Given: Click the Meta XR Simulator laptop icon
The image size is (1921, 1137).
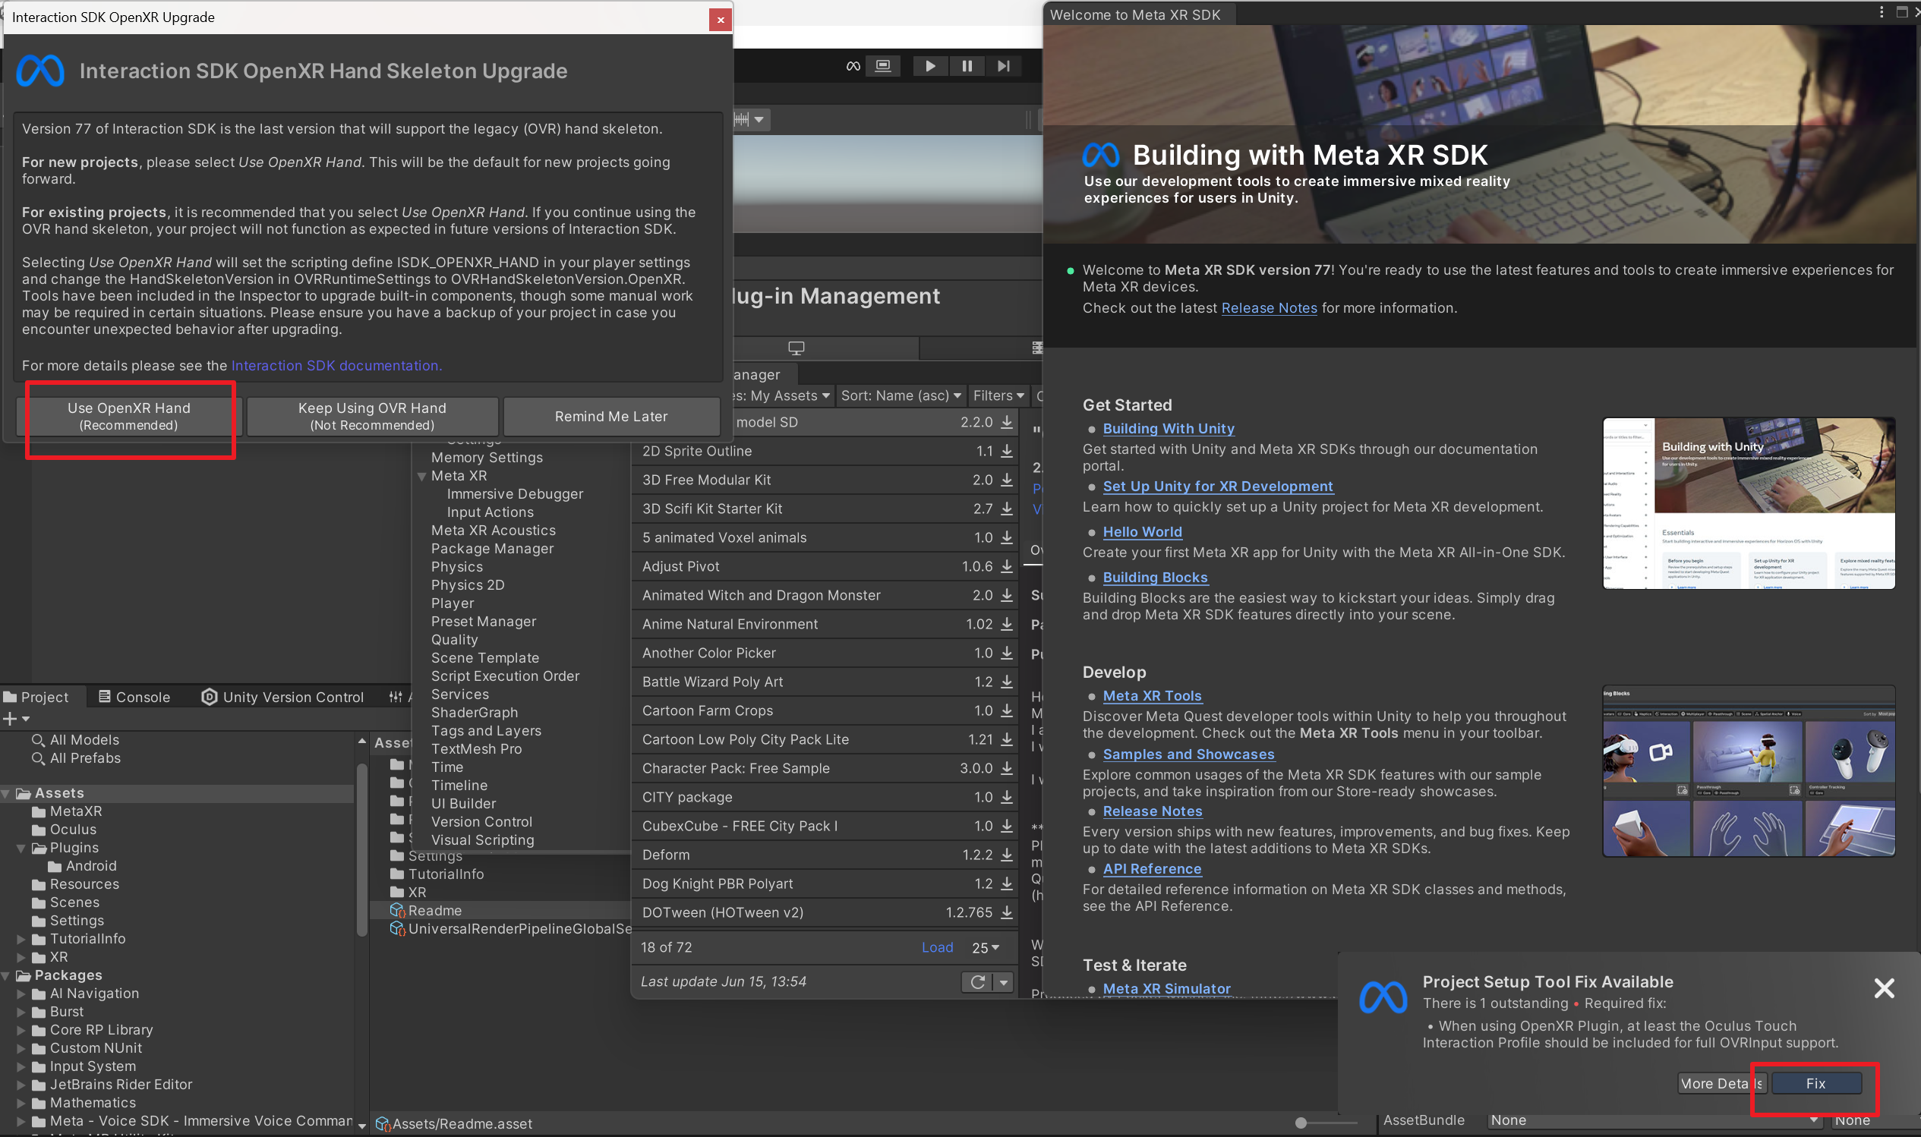Looking at the screenshot, I should coord(883,66).
